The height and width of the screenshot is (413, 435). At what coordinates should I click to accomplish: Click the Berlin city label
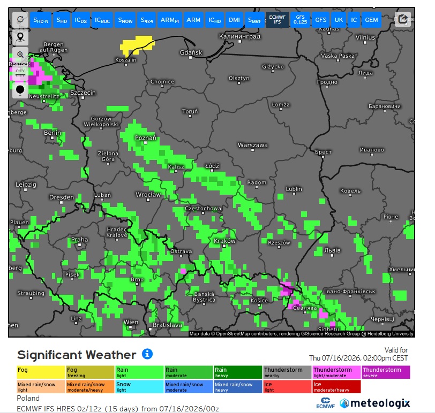(52, 133)
